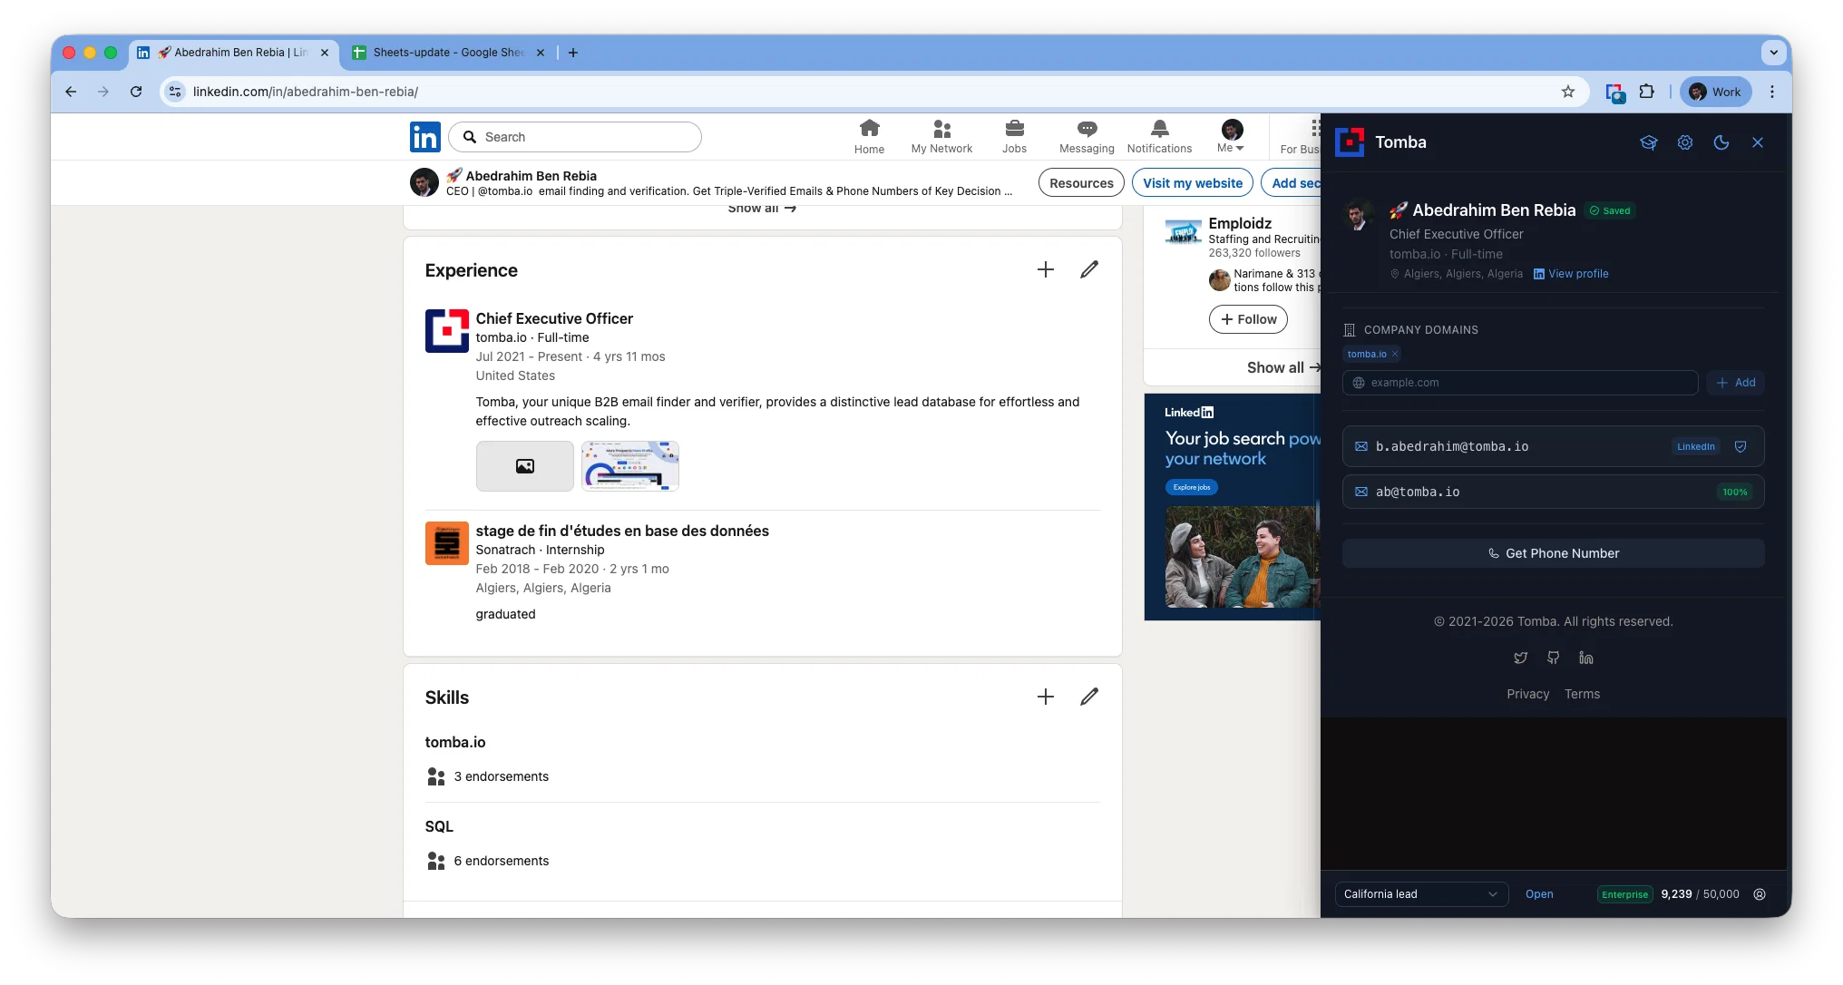This screenshot has width=1843, height=985.
Task: Click Show all in pages sidebar
Action: coord(1282,367)
